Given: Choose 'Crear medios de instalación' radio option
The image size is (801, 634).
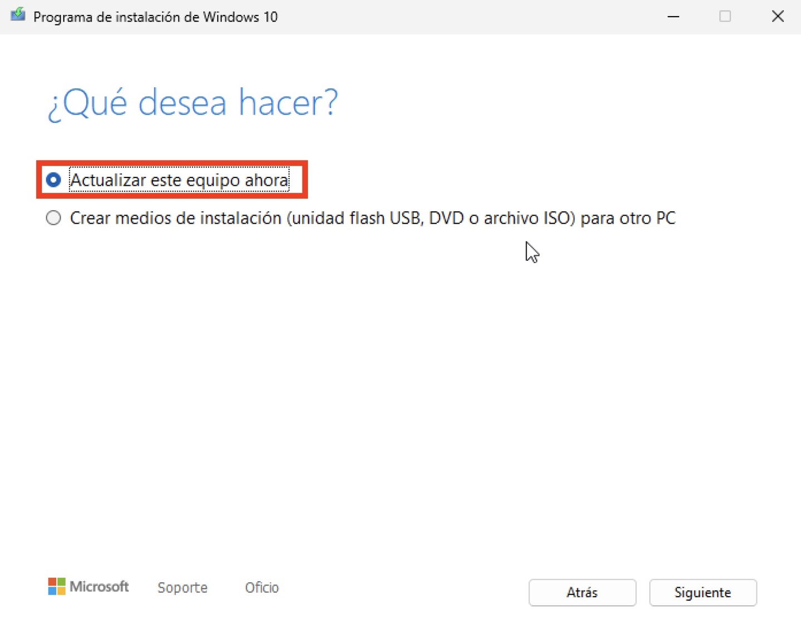Looking at the screenshot, I should click(53, 217).
